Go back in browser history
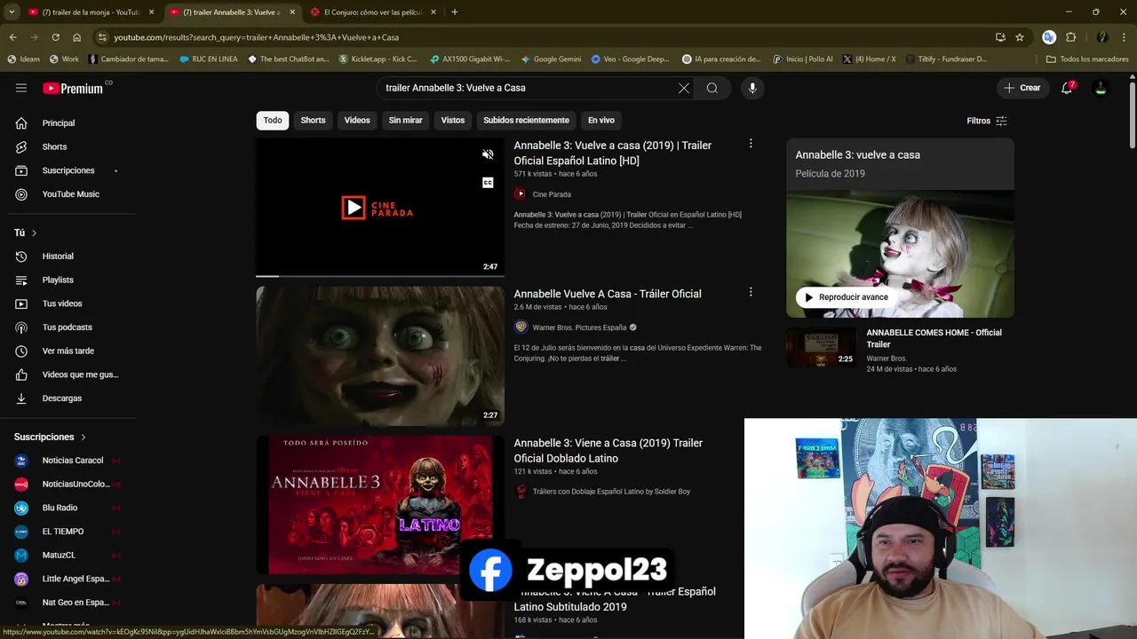Image resolution: width=1137 pixels, height=639 pixels. click(12, 37)
